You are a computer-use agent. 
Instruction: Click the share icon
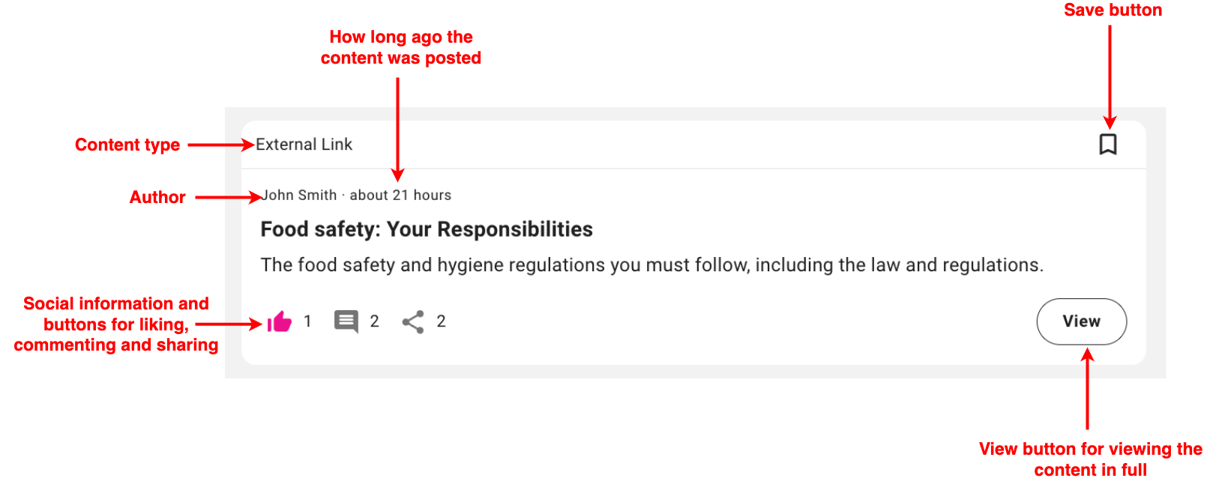[413, 322]
